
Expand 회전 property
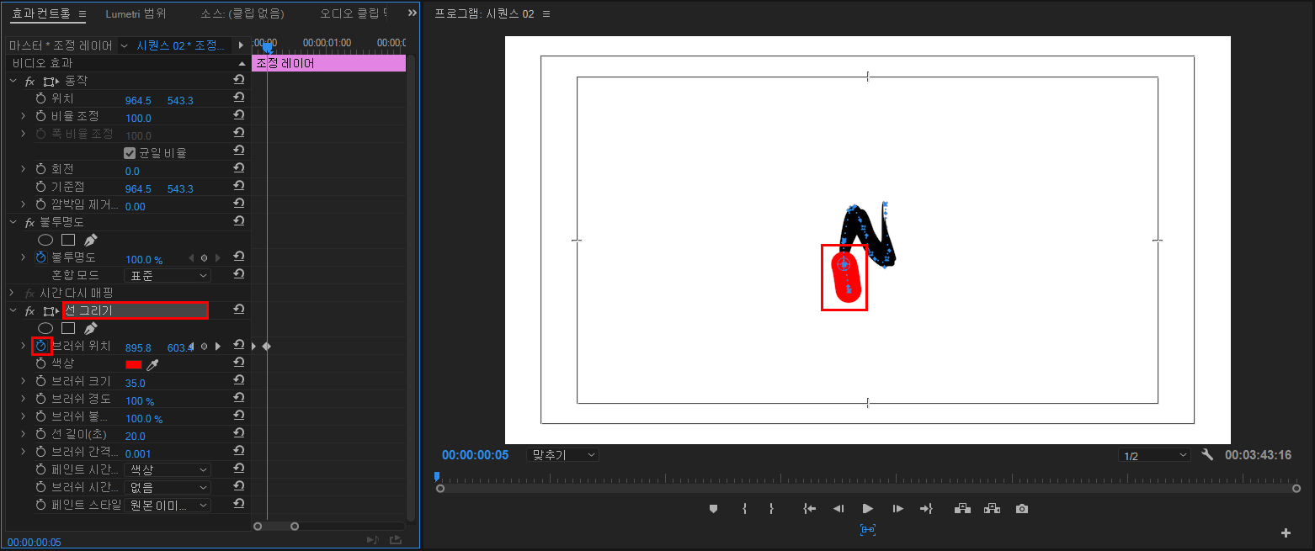[x=24, y=169]
